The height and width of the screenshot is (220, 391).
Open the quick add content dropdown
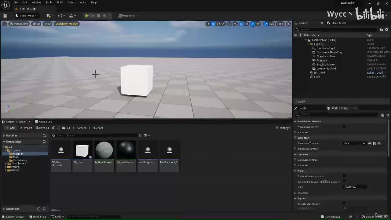pyautogui.click(x=49, y=16)
